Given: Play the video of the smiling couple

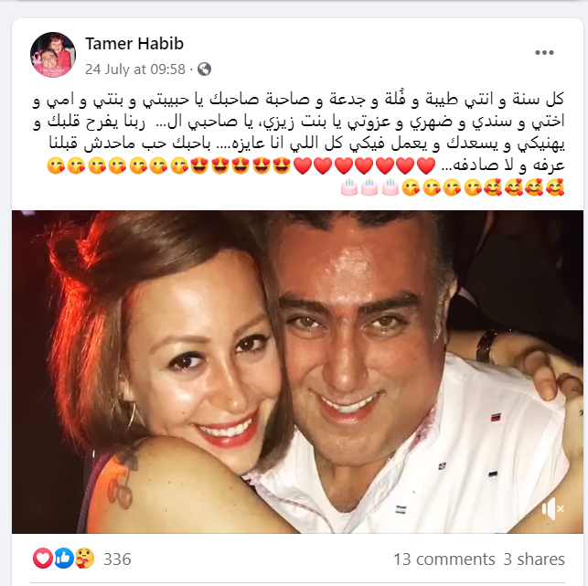Looking at the screenshot, I should point(297,371).
